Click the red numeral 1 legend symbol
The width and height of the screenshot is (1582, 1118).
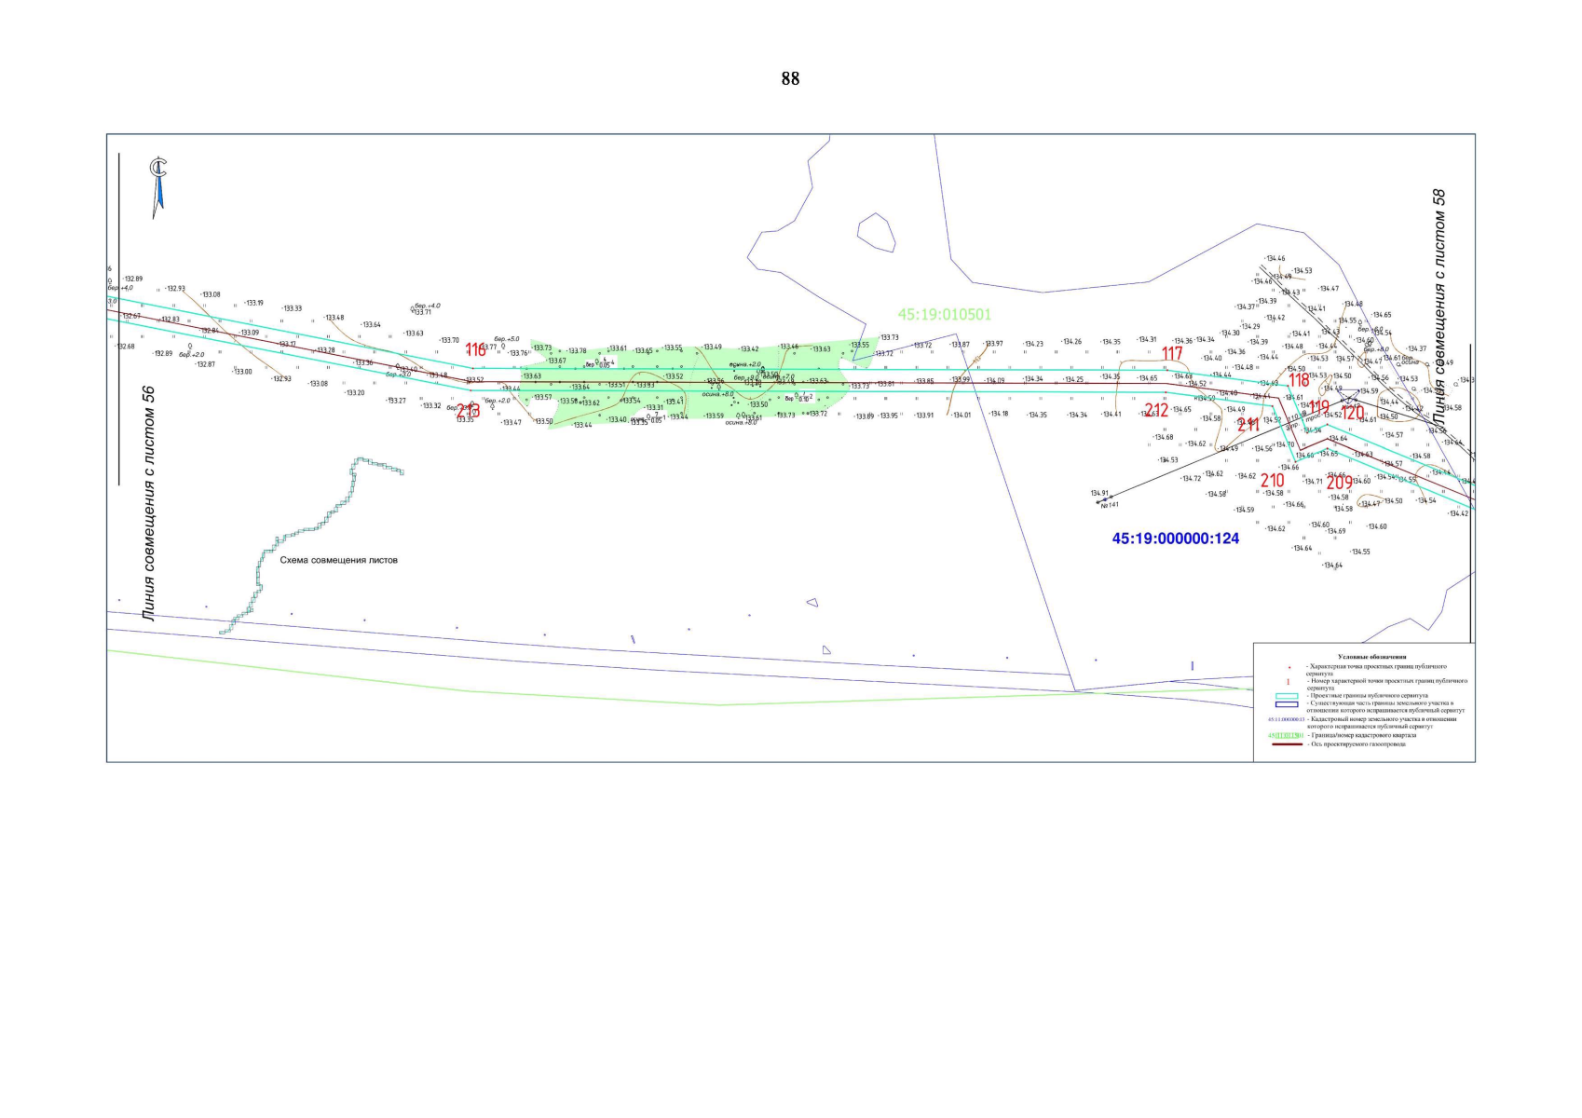tap(1288, 682)
